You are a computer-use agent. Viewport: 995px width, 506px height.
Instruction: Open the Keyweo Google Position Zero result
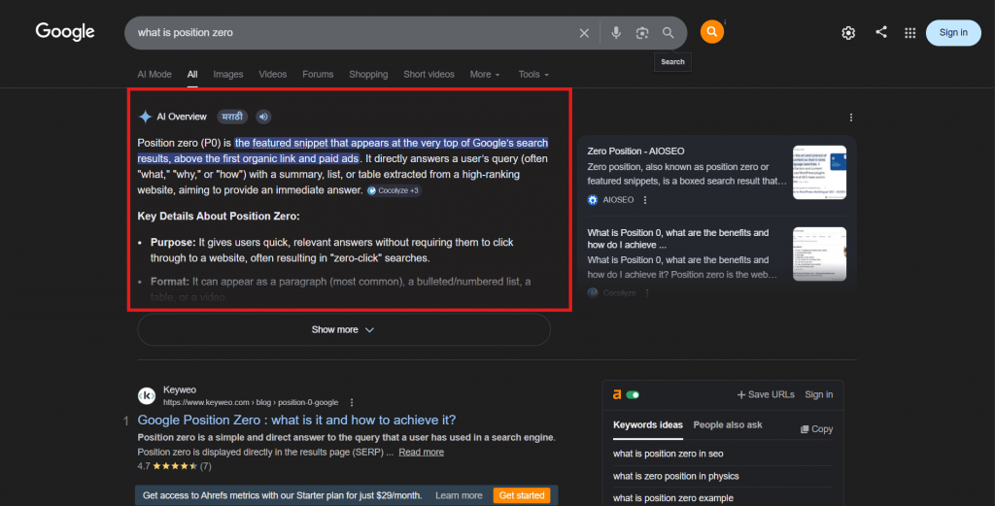click(x=296, y=421)
